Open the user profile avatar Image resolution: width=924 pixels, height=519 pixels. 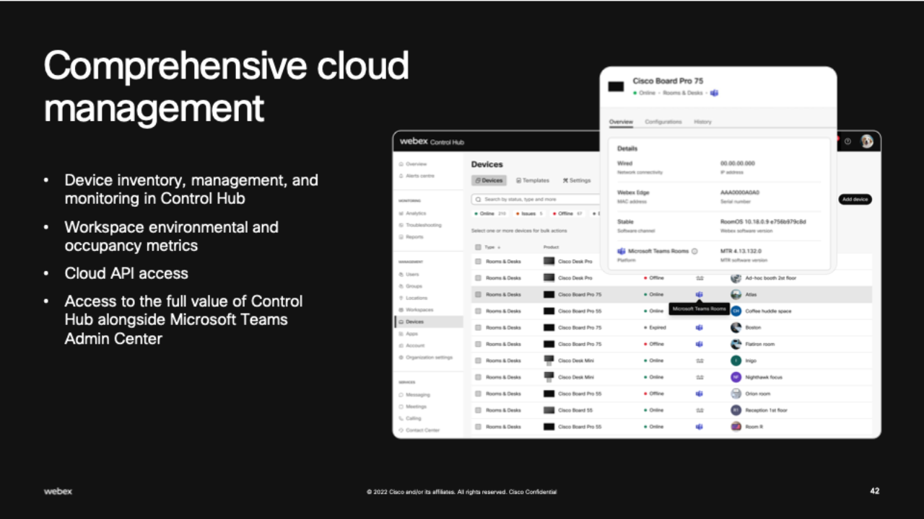click(867, 141)
